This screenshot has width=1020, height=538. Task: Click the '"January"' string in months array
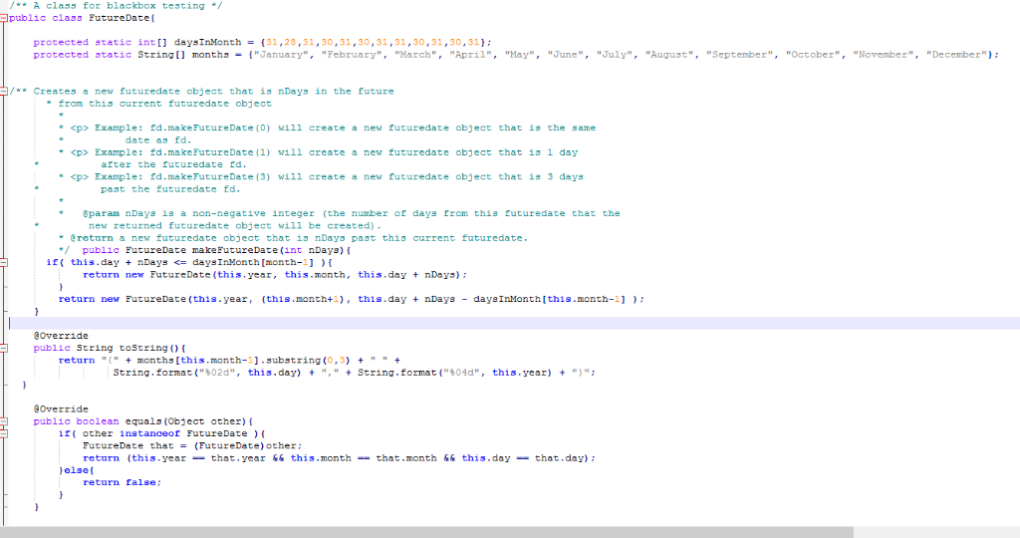[281, 55]
